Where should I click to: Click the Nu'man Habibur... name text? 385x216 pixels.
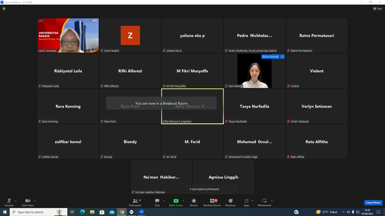click(x=161, y=178)
